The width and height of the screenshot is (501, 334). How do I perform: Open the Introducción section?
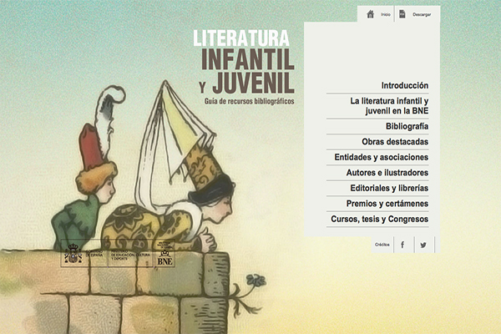pyautogui.click(x=404, y=86)
